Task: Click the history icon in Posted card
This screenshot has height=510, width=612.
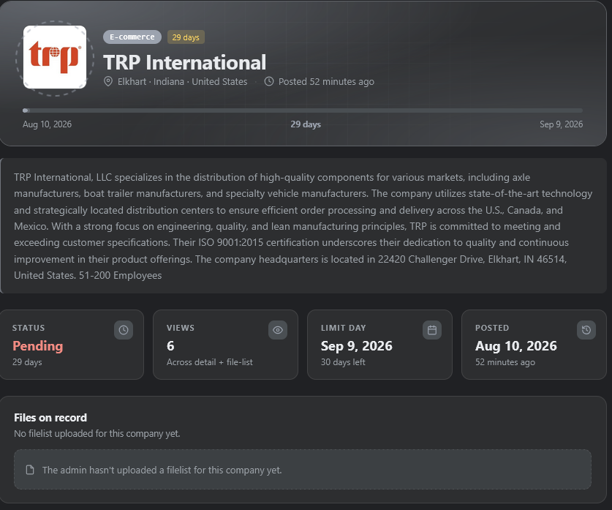Action: (x=586, y=330)
